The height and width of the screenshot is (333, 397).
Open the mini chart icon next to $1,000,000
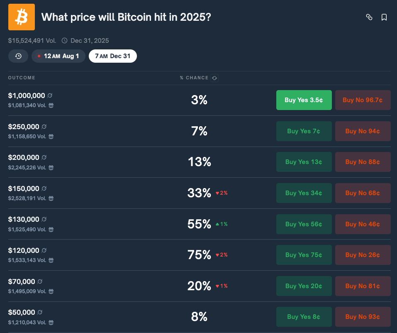point(50,95)
